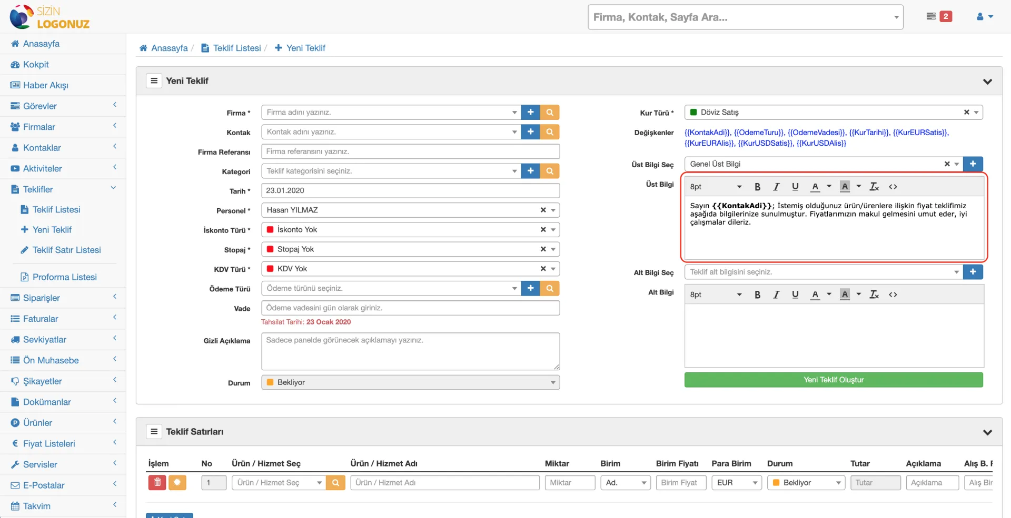Search Ödeme Türü with magnifier button
The image size is (1011, 518).
(550, 288)
